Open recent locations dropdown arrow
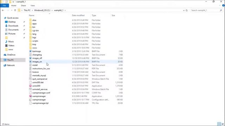 [x=12, y=10]
